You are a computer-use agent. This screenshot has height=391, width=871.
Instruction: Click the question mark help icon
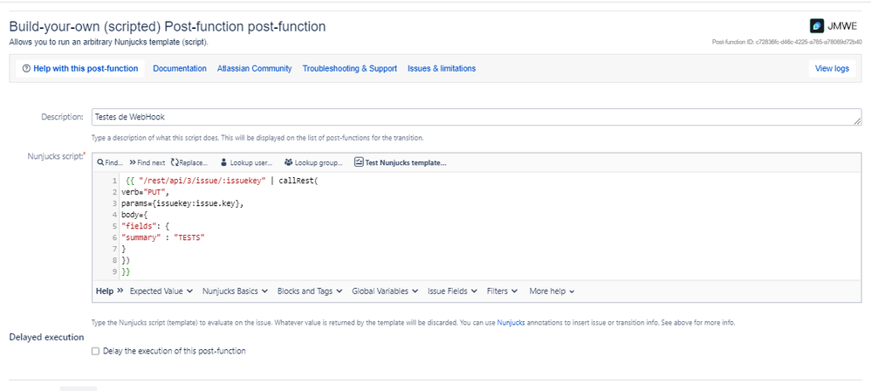[x=26, y=69]
